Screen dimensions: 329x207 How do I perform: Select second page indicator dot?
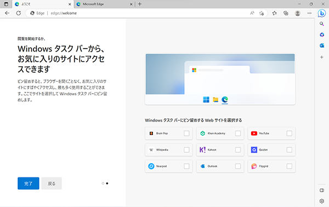tap(107, 183)
